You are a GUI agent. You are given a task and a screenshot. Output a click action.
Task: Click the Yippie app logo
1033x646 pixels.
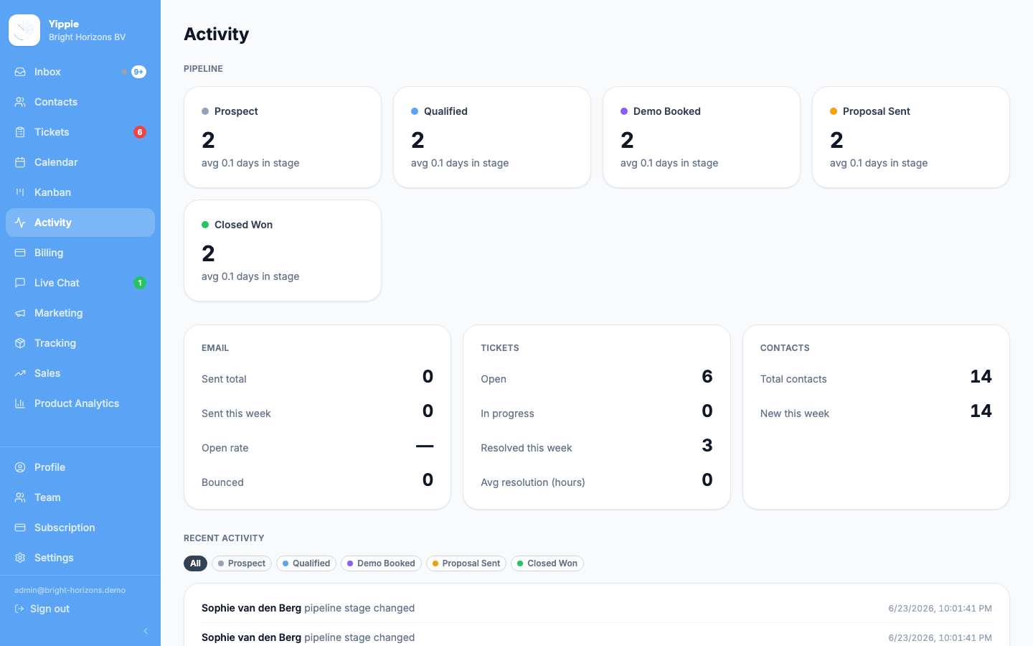click(24, 30)
